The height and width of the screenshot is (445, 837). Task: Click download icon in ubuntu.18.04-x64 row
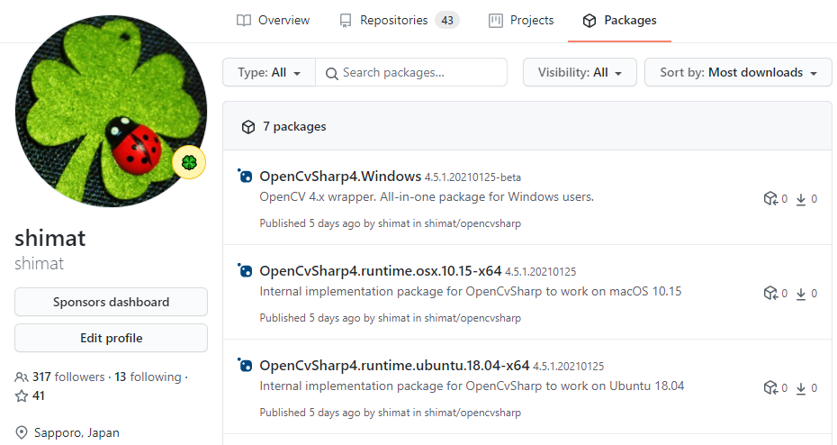(801, 388)
